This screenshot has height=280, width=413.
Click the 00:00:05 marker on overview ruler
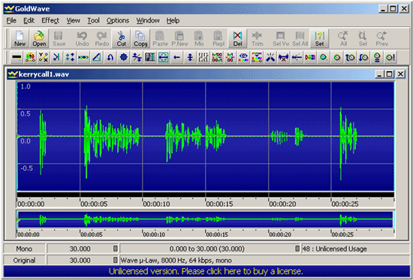click(x=92, y=234)
